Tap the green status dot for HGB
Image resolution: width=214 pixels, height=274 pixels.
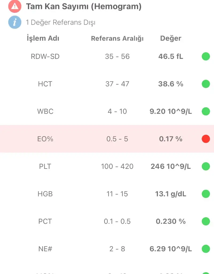(x=206, y=194)
